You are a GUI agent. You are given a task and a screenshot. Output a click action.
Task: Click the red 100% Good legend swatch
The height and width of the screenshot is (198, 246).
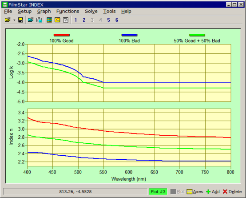click(61, 35)
